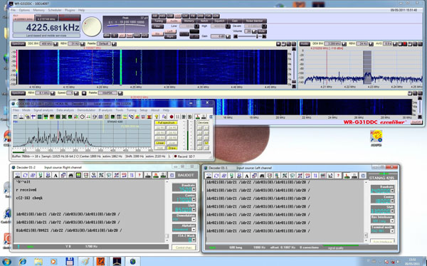Toggle the Mute button next to Volume
The height and width of the screenshot is (266, 427).
[262, 31]
